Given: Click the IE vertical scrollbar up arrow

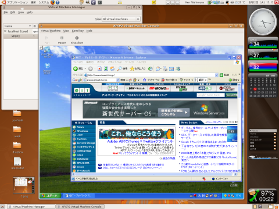Looking at the screenshot, I should pos(239,85).
